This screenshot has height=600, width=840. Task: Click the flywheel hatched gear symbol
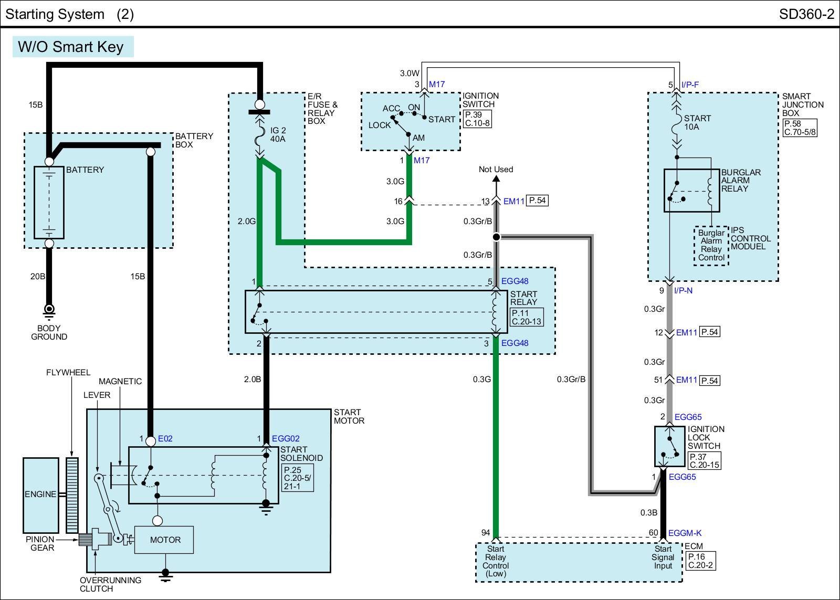pos(72,495)
